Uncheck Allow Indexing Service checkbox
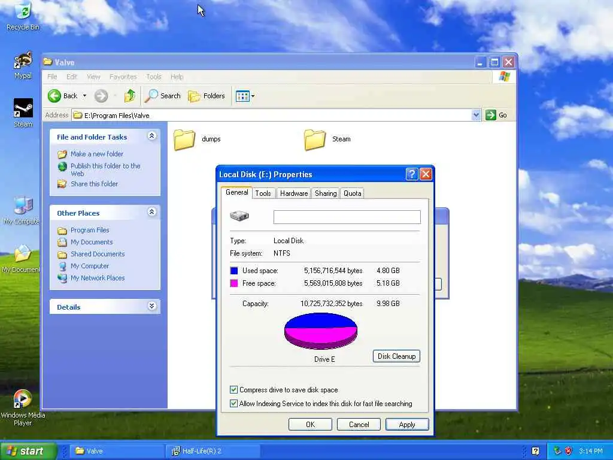 coord(234,404)
